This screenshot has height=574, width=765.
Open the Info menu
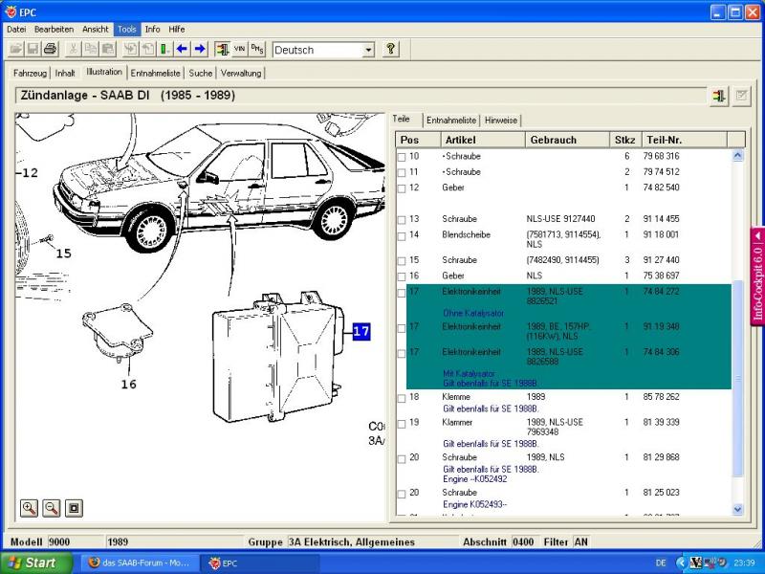coord(152,30)
